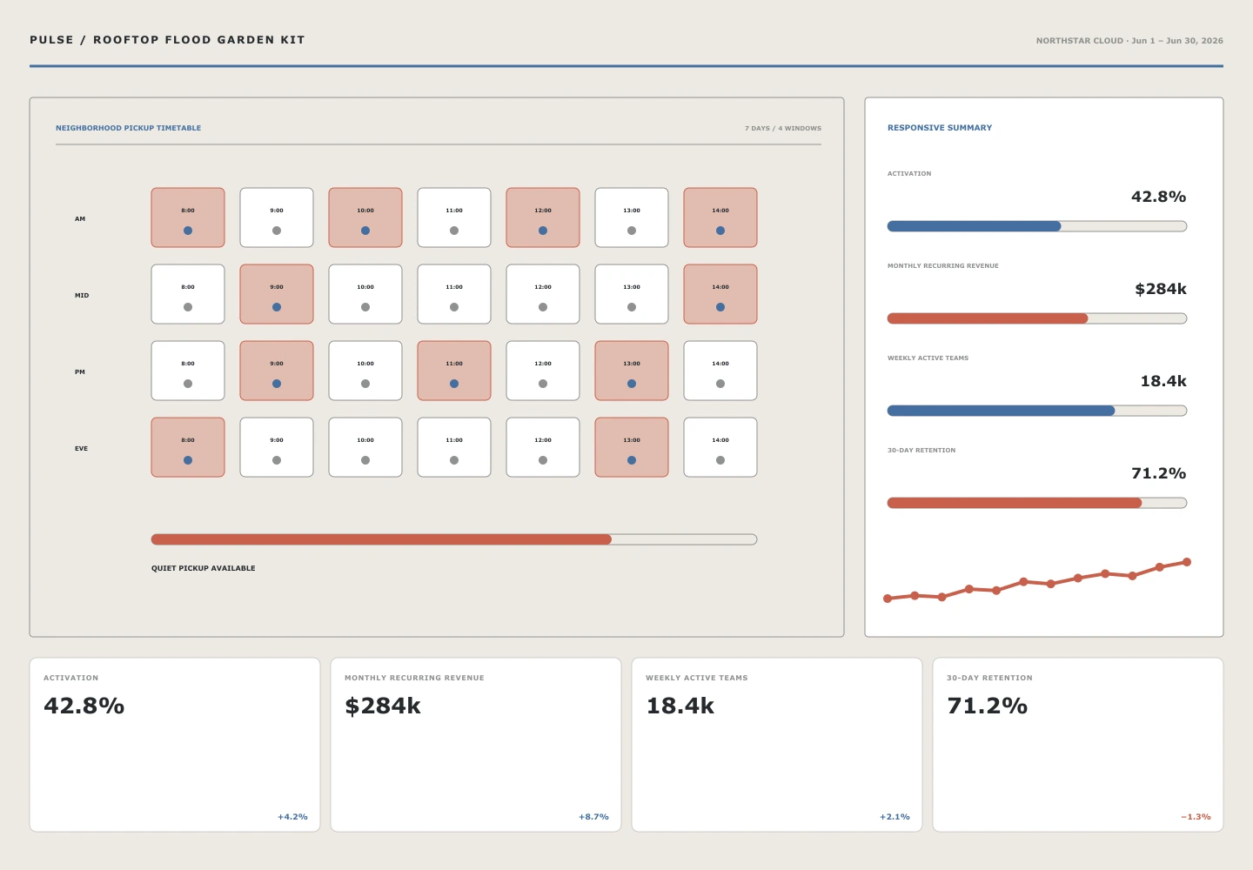Toggle the EVE row 8:00 slot
This screenshot has width=1253, height=870.
188,447
